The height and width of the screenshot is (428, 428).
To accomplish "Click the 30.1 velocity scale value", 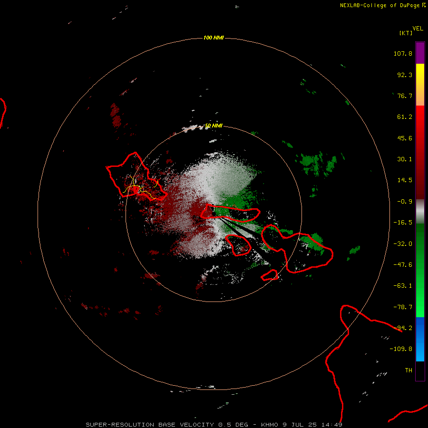I will 405,159.
